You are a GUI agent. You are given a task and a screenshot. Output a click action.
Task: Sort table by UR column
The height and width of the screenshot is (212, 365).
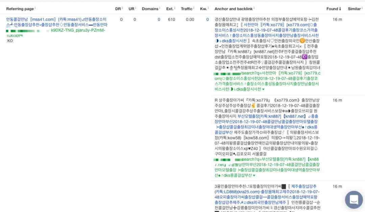(x=131, y=9)
